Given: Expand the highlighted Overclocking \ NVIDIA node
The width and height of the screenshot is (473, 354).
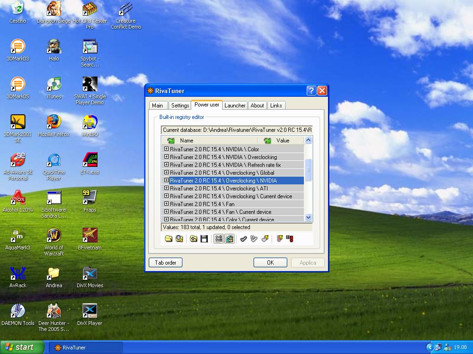Looking at the screenshot, I should click(x=166, y=180).
